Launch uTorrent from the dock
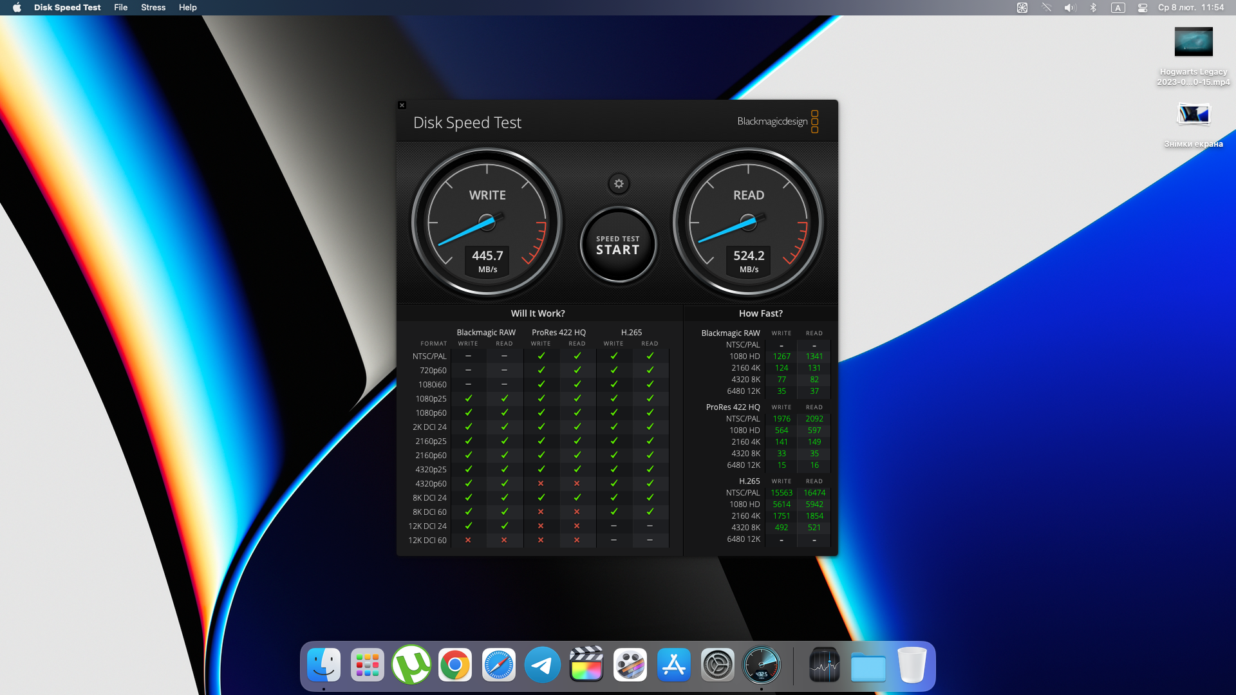The height and width of the screenshot is (695, 1236). pos(411,665)
